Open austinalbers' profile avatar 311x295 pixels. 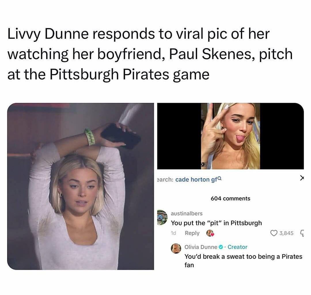(x=162, y=218)
